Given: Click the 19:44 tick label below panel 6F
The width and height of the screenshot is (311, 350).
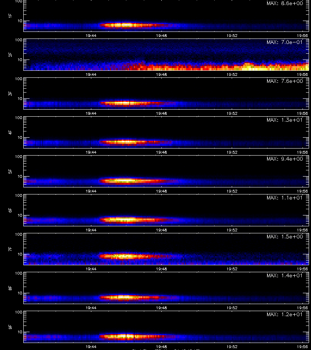Looking at the screenshot, I should 91,230.
